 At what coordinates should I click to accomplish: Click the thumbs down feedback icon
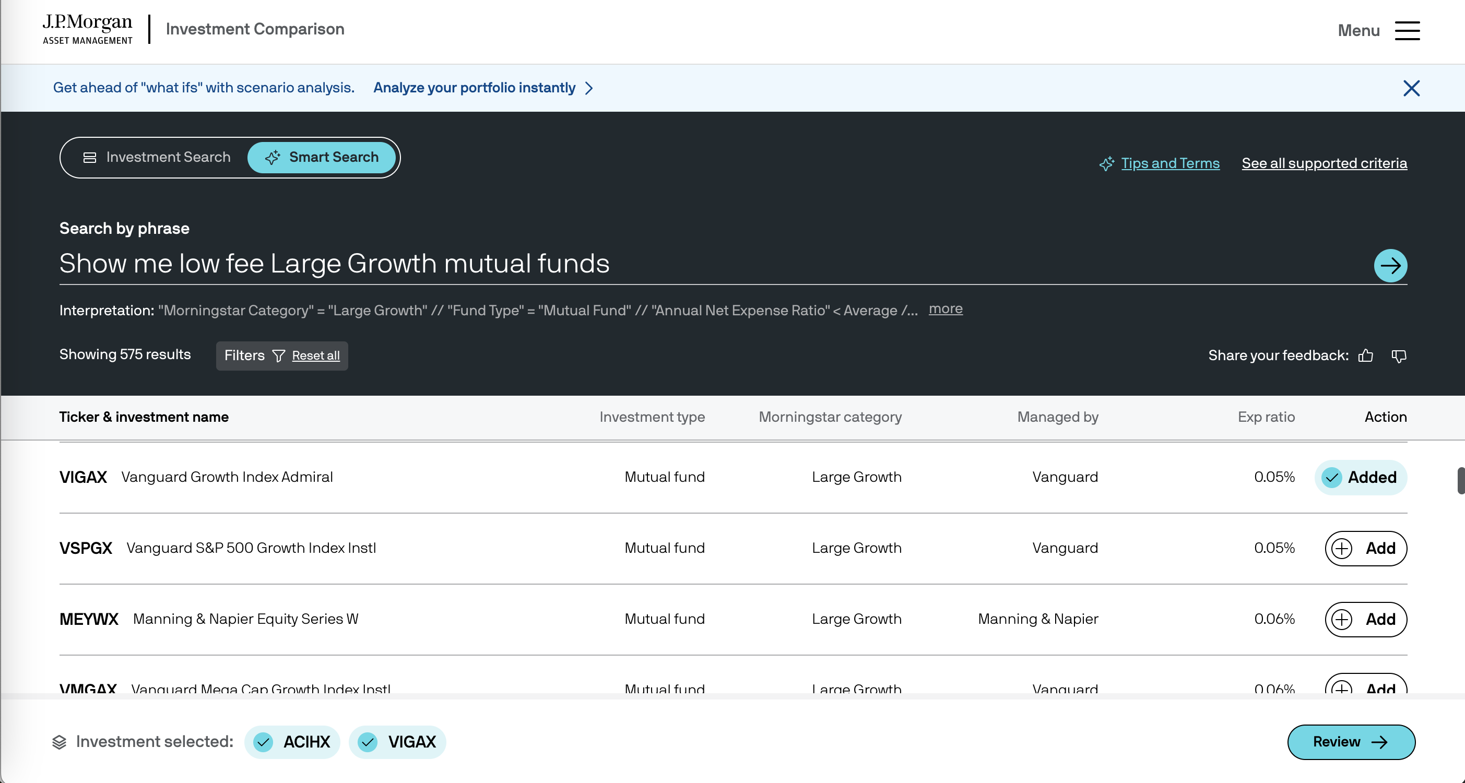(1399, 356)
